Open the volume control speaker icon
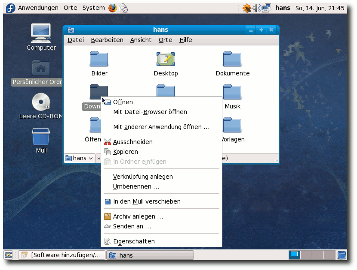 point(257,8)
